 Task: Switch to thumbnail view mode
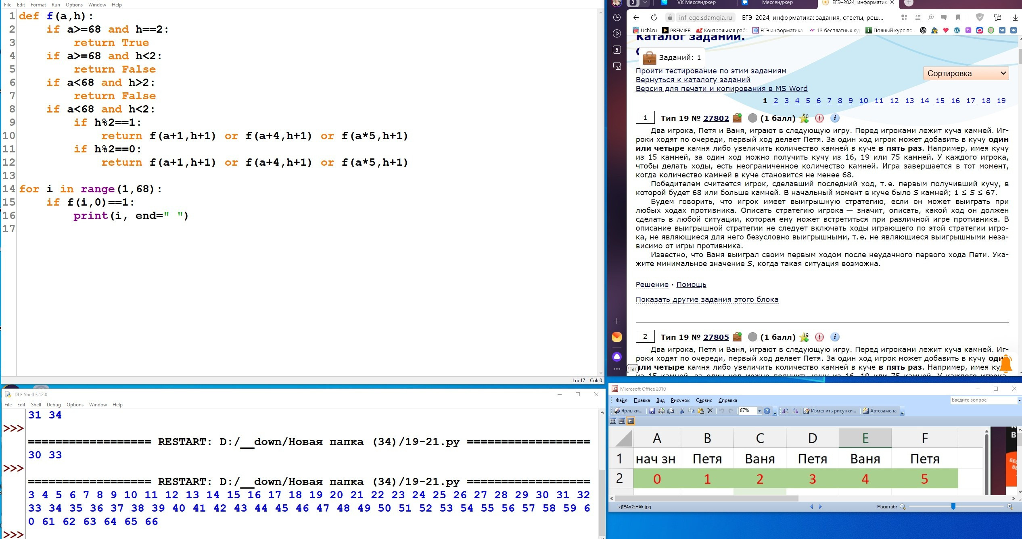coord(613,421)
